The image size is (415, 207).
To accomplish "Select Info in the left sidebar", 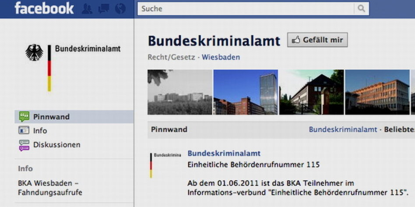I will [40, 131].
